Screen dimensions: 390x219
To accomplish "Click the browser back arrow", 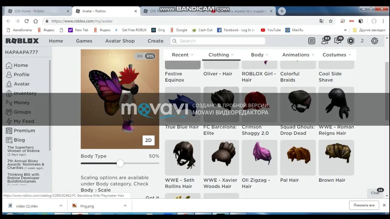I will pos(9,21).
